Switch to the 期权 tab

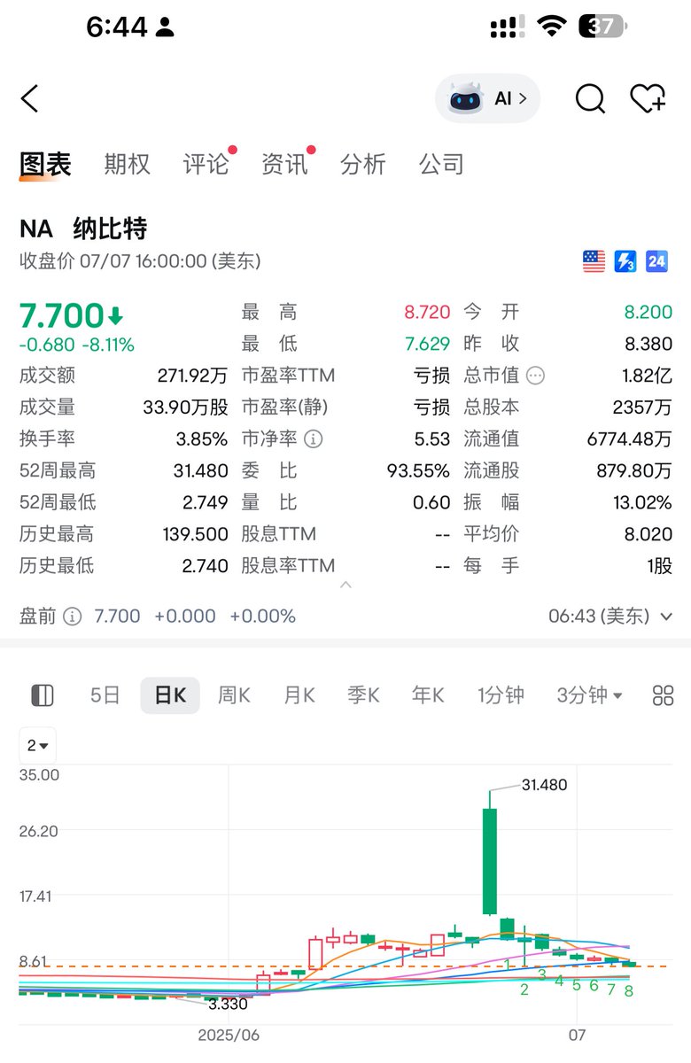coord(127,164)
